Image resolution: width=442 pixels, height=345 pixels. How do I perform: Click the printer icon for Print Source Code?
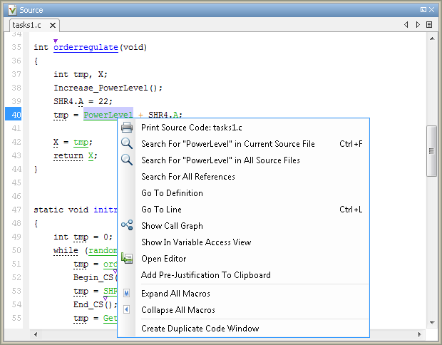point(127,128)
